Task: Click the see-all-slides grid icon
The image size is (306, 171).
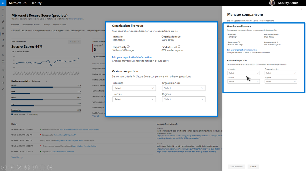Action: tap(27, 167)
